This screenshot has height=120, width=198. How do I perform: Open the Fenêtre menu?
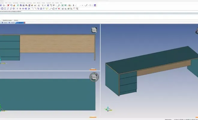(x=57, y=3)
